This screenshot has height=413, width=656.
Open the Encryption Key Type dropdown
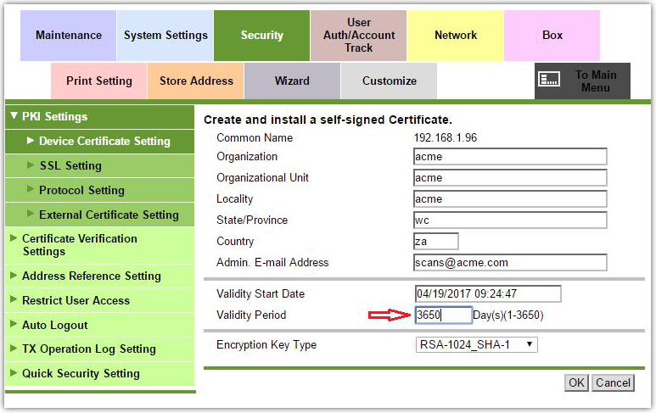(476, 344)
